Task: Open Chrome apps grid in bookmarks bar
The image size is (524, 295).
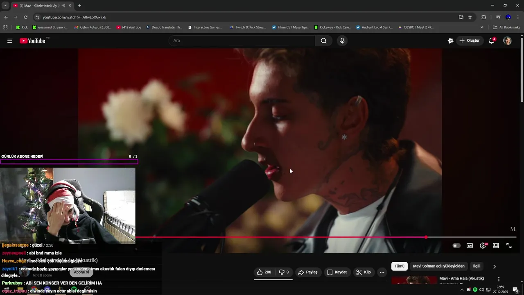Action: point(5,27)
